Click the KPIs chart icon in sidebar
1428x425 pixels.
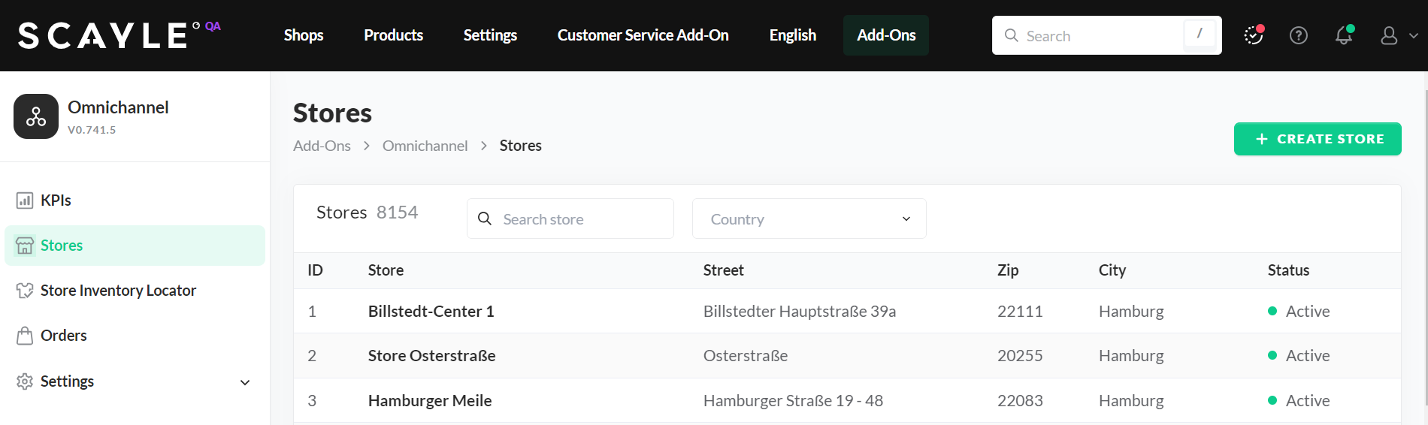25,200
